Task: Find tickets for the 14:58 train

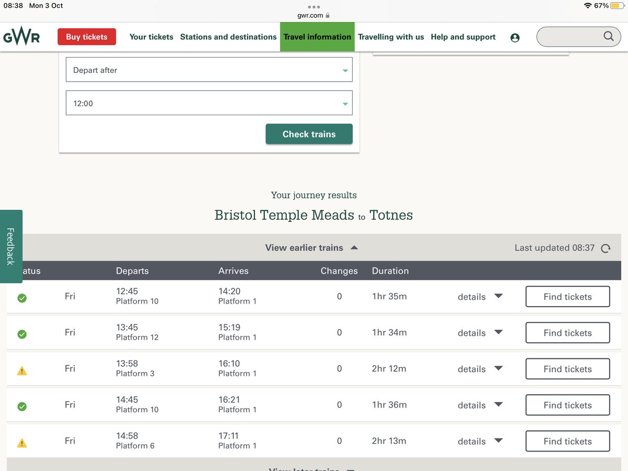Action: click(x=568, y=441)
